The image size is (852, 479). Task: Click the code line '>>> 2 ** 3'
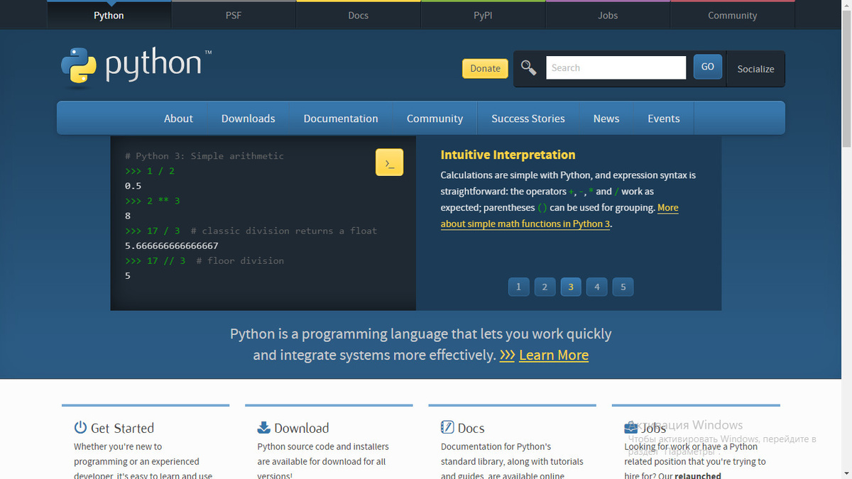153,201
